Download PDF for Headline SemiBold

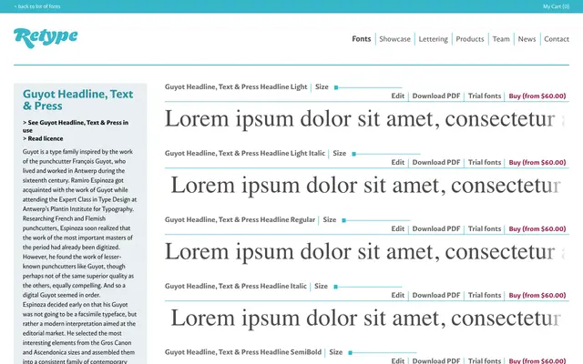pos(436,360)
